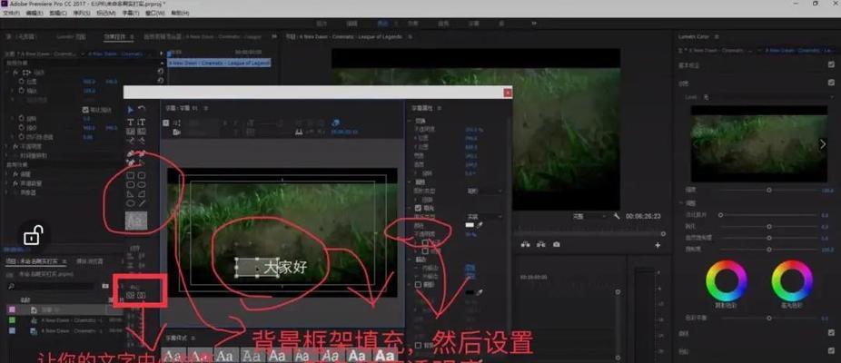The image size is (841, 363).
Task: Open the Fill Type dropdown
Action: [484, 216]
